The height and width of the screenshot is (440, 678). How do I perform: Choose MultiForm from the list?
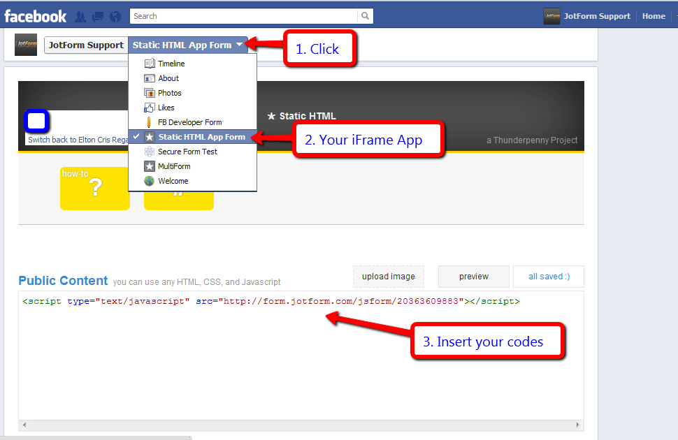(174, 166)
